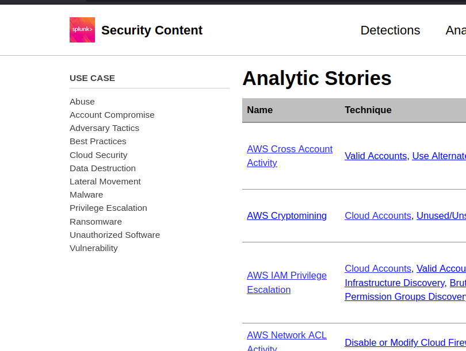Viewport: 466px width, 351px height.
Task: Select the Abuse use case
Action: click(82, 102)
